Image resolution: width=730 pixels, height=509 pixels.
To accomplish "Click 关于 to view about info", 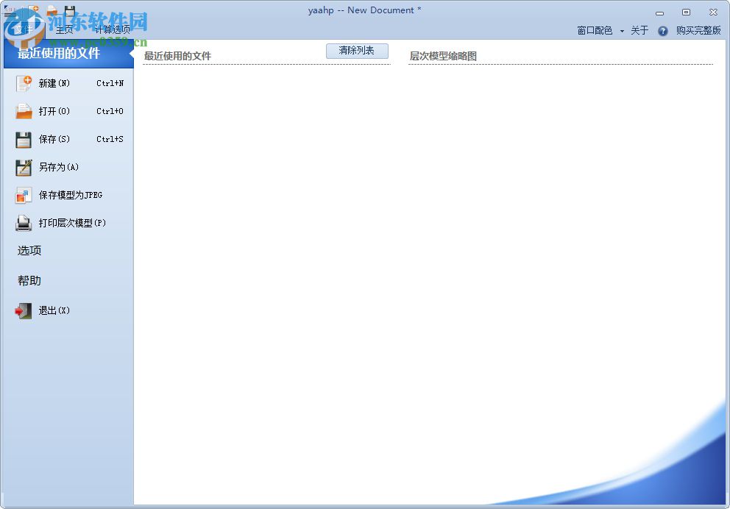I will pos(639,31).
